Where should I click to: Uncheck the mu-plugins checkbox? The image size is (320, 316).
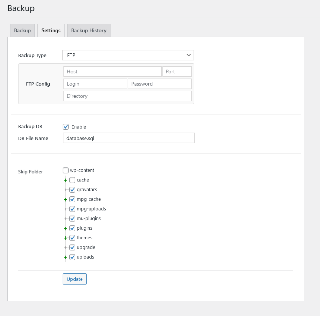[x=72, y=218]
